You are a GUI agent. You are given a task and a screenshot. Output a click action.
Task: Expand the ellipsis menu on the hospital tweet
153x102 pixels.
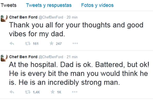click(x=75, y=92)
